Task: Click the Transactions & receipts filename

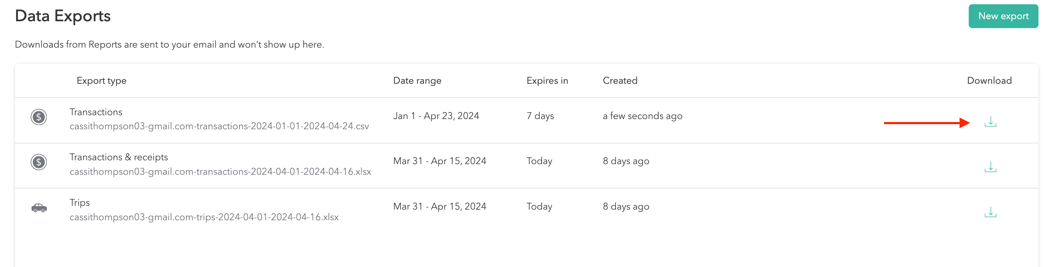Action: (x=221, y=171)
